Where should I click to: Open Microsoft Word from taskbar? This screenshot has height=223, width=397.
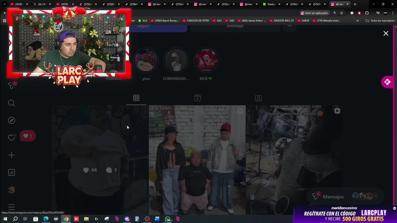[x=157, y=219]
